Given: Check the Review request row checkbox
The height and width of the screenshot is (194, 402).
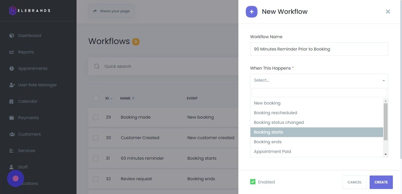Looking at the screenshot, I should click(96, 179).
